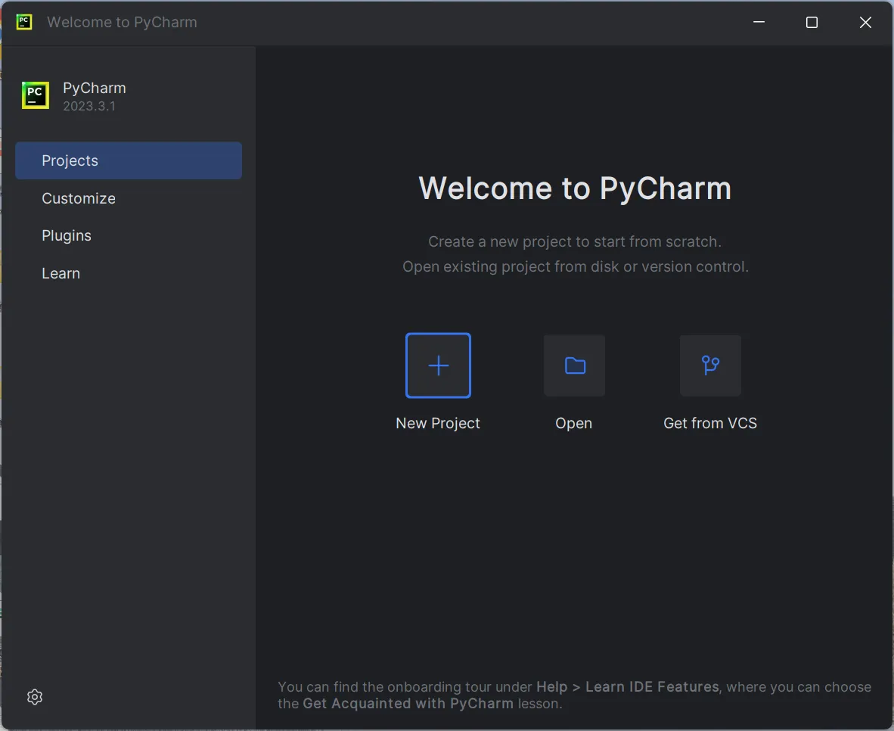Click the Get from VCS branch icon

pos(710,365)
